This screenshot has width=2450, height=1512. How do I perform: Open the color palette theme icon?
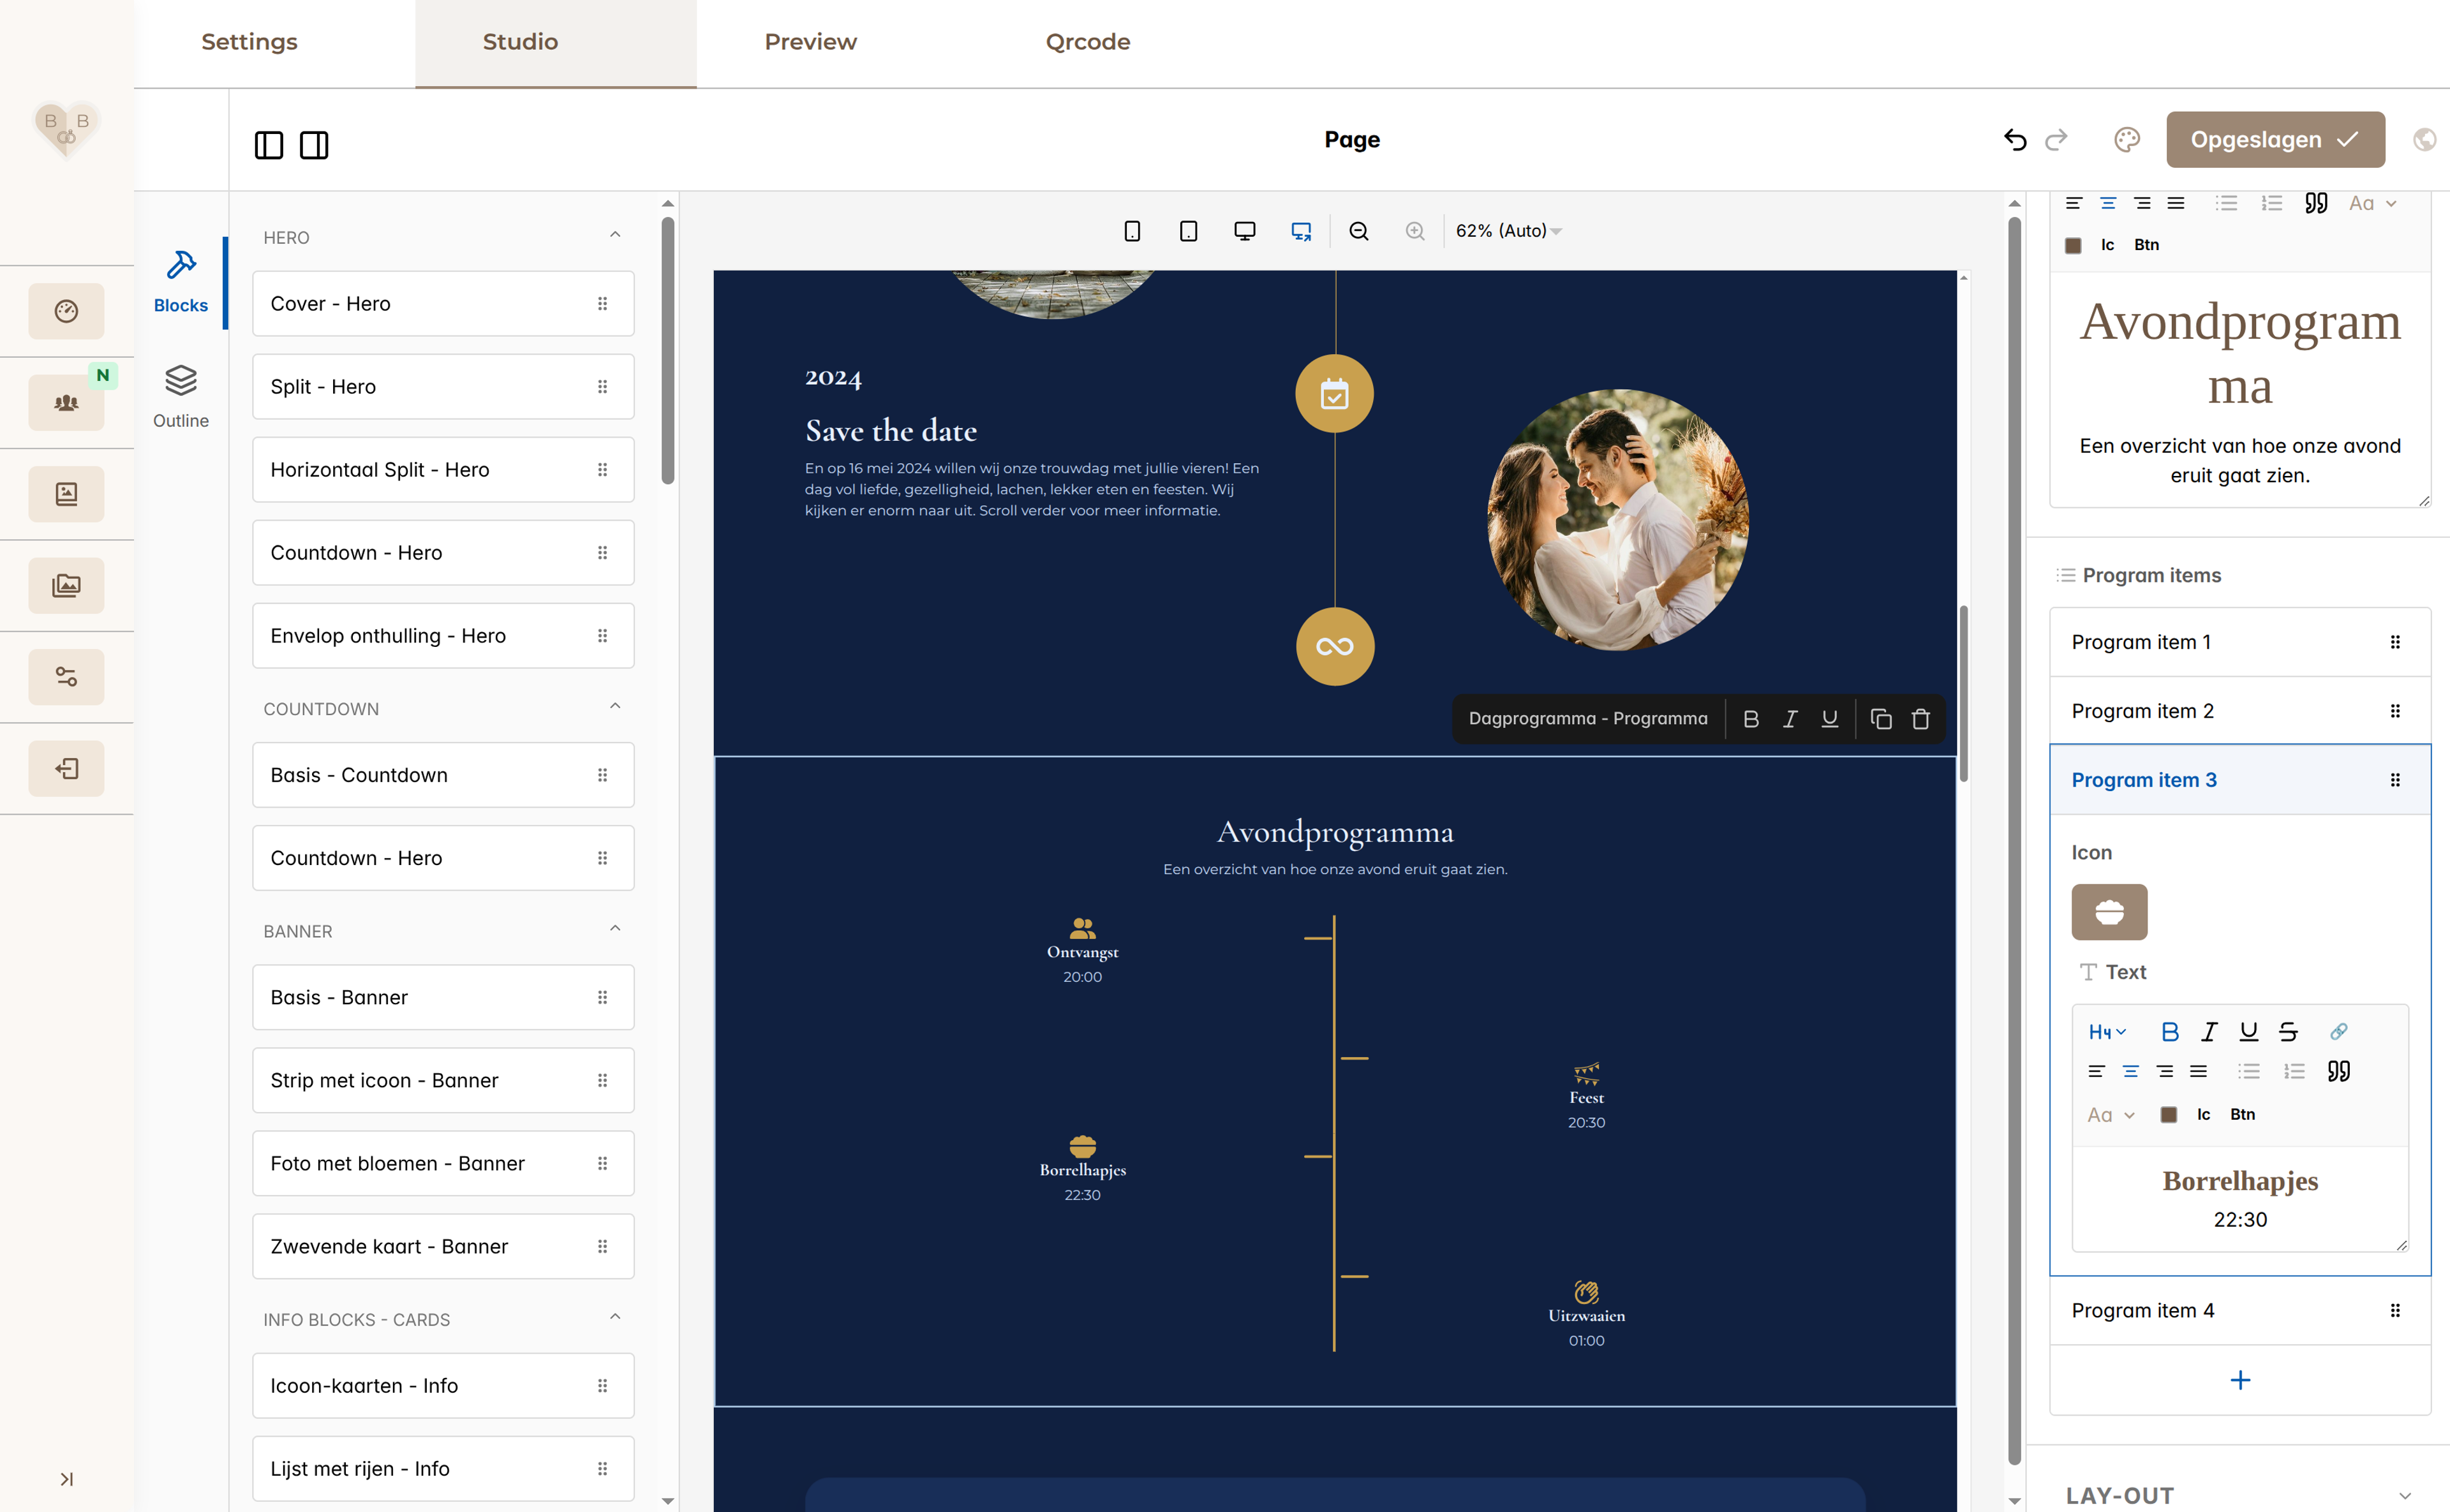pos(2127,140)
